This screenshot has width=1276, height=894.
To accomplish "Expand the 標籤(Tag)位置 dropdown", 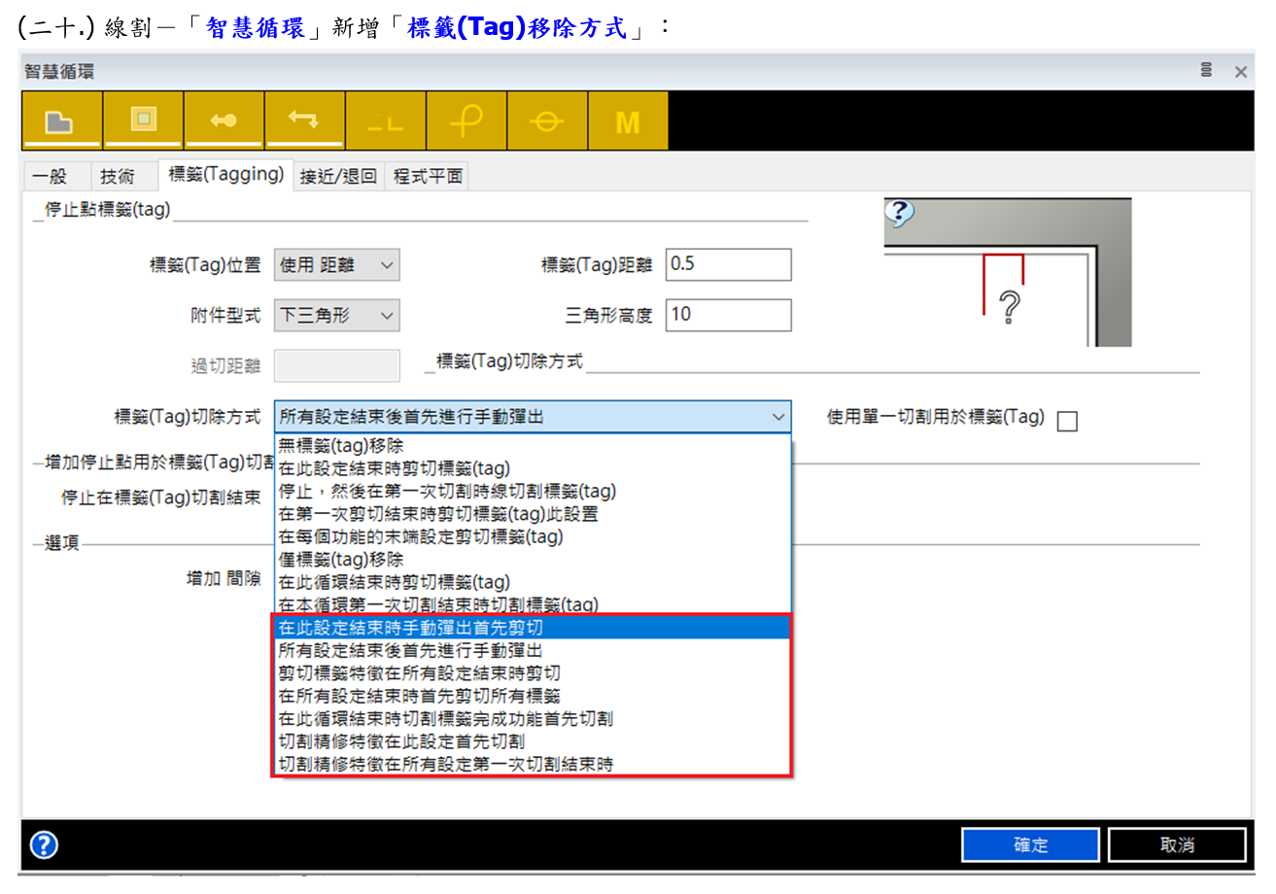I will pos(337,264).
